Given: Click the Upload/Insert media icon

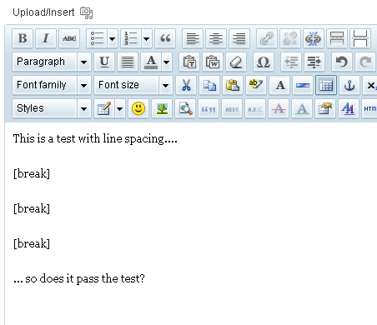Looking at the screenshot, I should tap(87, 12).
